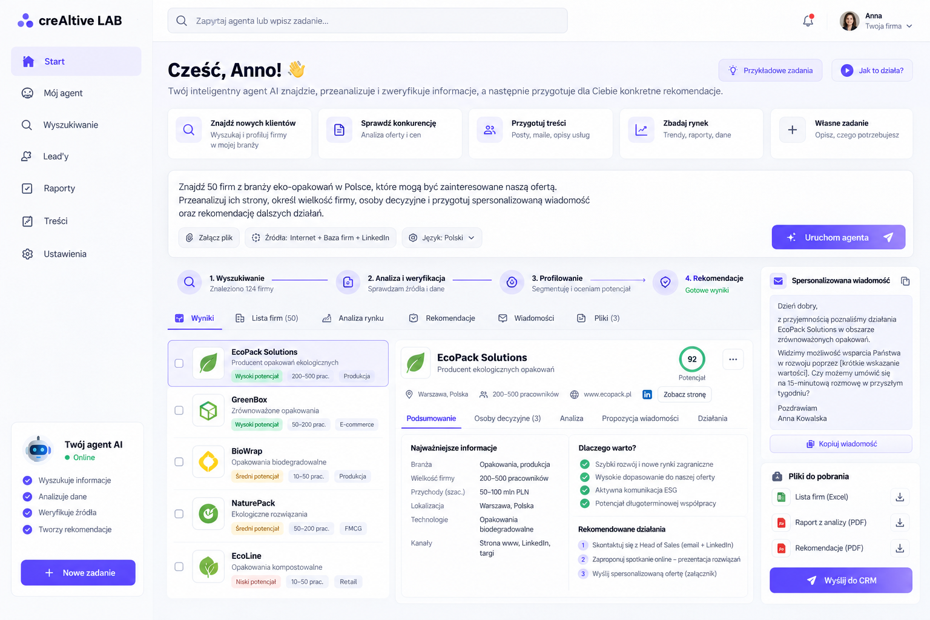
Task: Switch to Lista firm (50) tab
Action: pyautogui.click(x=266, y=318)
